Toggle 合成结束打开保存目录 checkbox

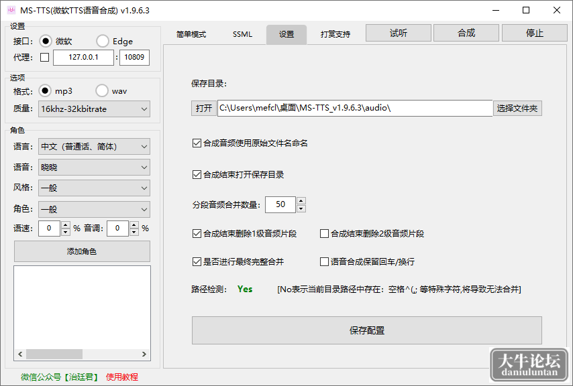(197, 175)
